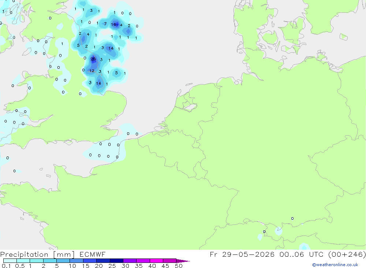Pick the purple legend swatch between 30 and 35
The image size is (366, 268).
(130, 261)
